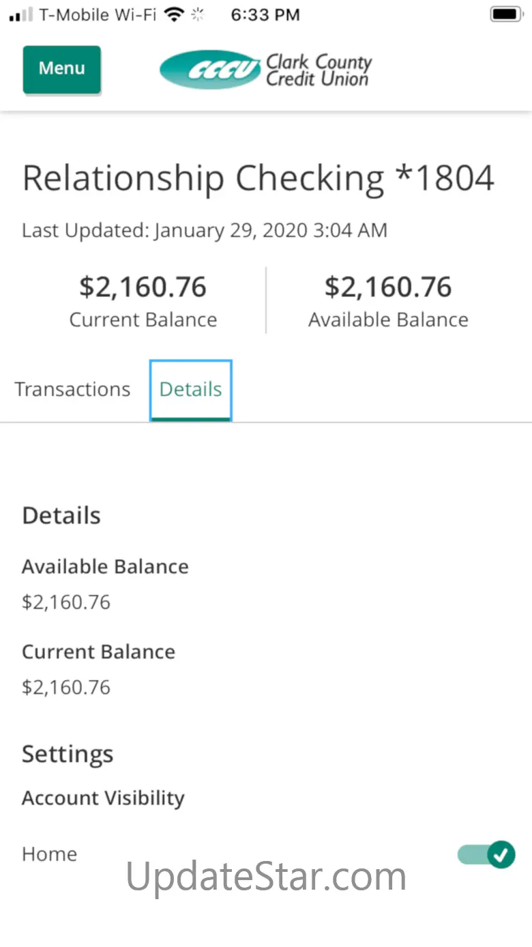Tap the Current Balance value under Details
Image resolution: width=532 pixels, height=947 pixels.
click(66, 687)
